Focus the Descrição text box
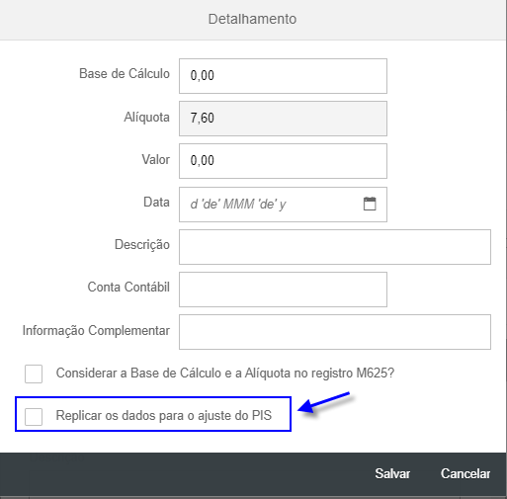 [335, 247]
